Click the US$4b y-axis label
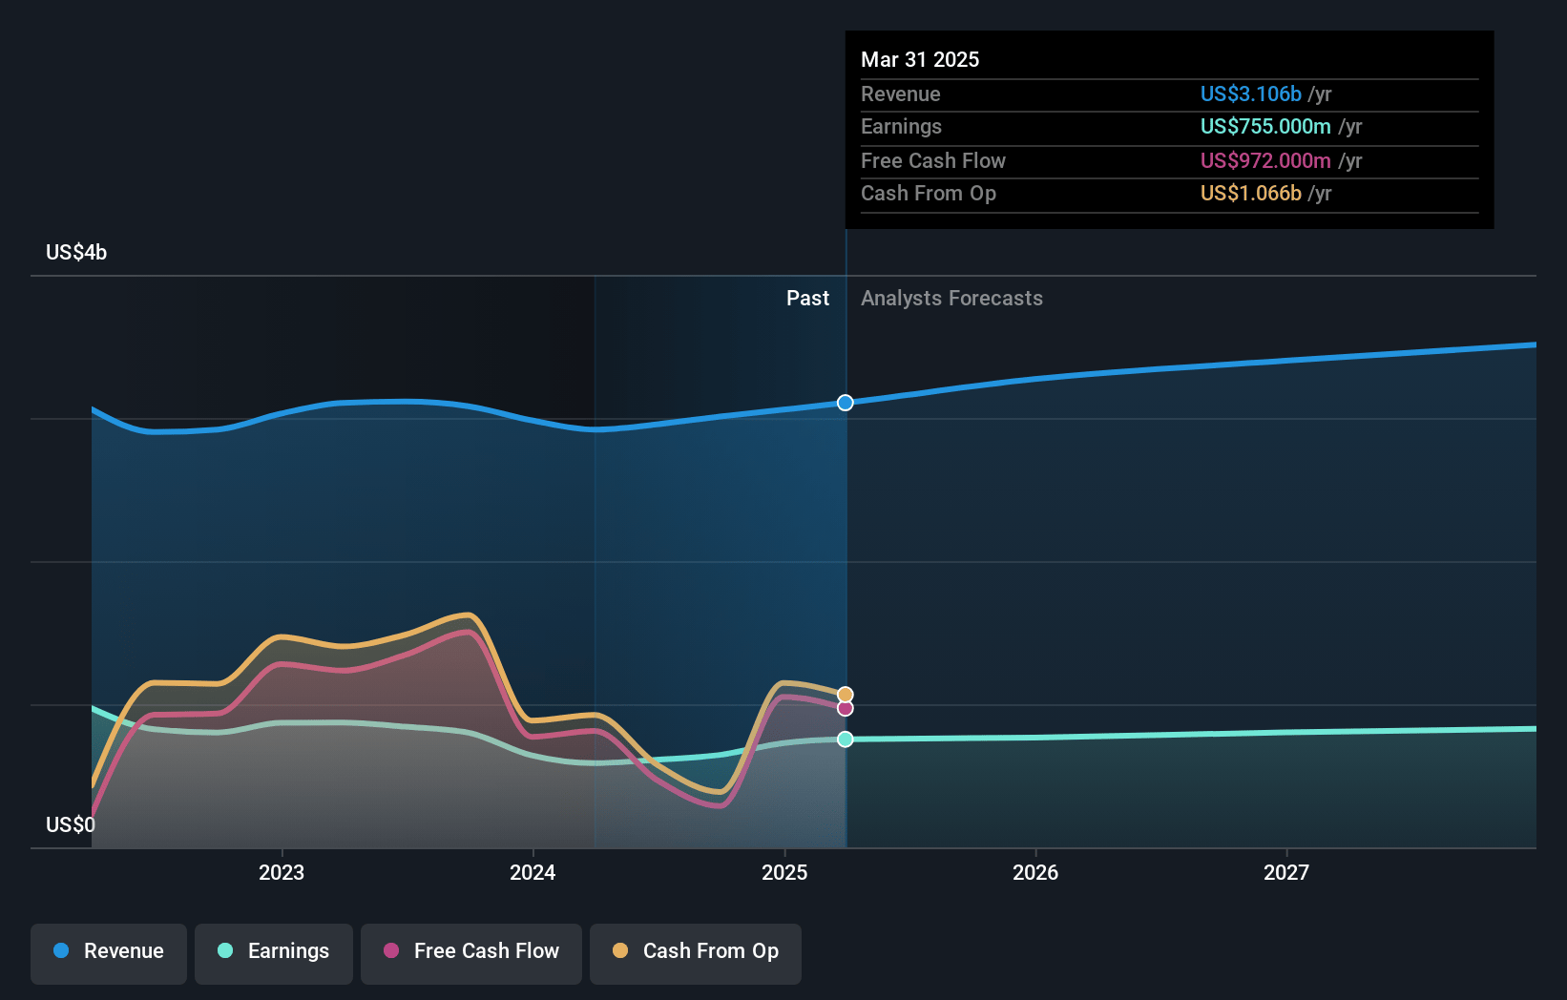This screenshot has width=1567, height=1000. pos(76,252)
